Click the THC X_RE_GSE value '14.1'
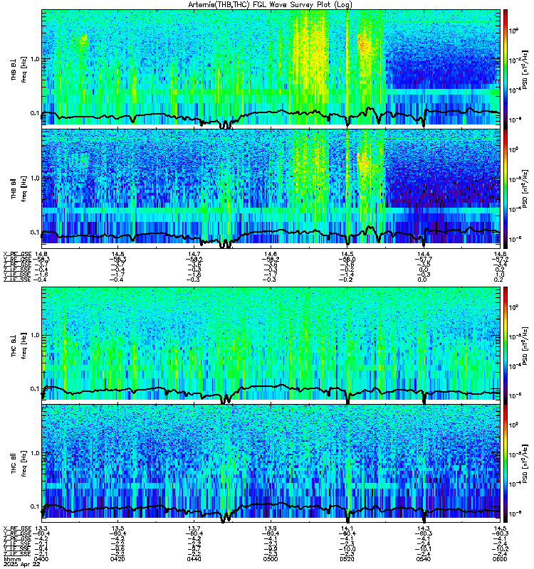This screenshot has height=569, width=534. [x=347, y=528]
